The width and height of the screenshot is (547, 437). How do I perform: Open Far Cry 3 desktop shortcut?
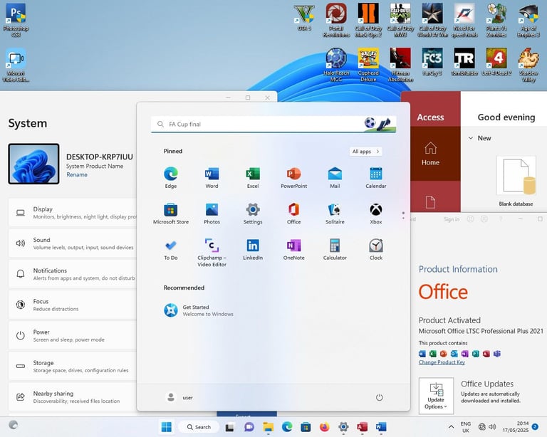point(432,62)
